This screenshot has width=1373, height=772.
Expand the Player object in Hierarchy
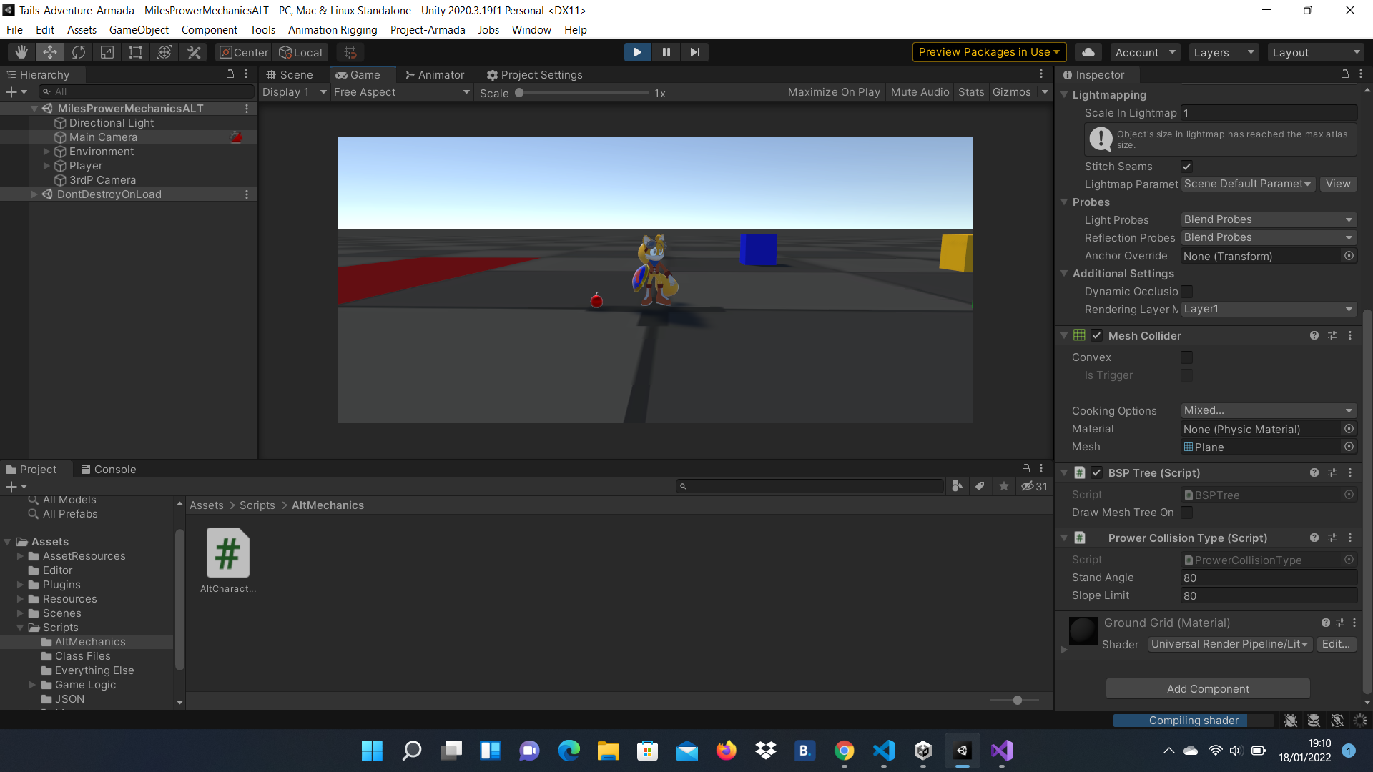[x=46, y=166]
